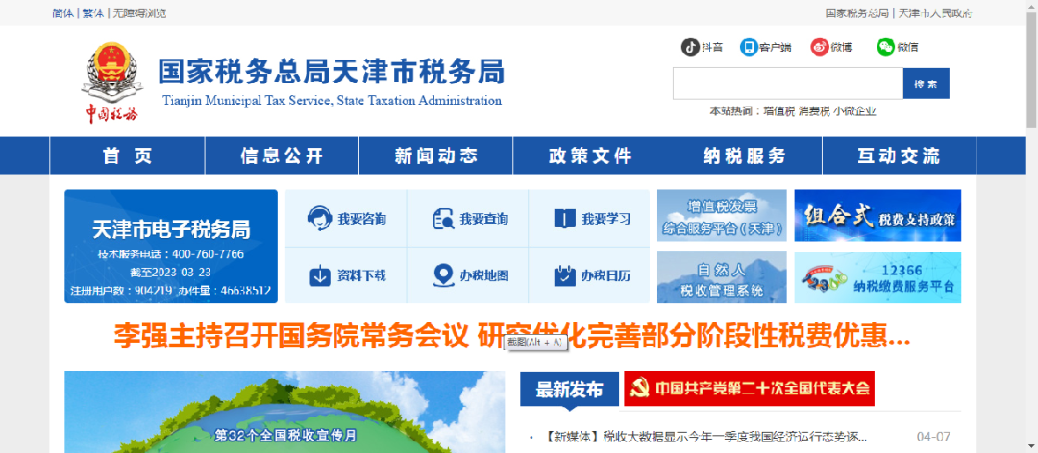Click the 技术服务电话：400-760-7766 text
This screenshot has width=1038, height=453.
click(x=171, y=254)
